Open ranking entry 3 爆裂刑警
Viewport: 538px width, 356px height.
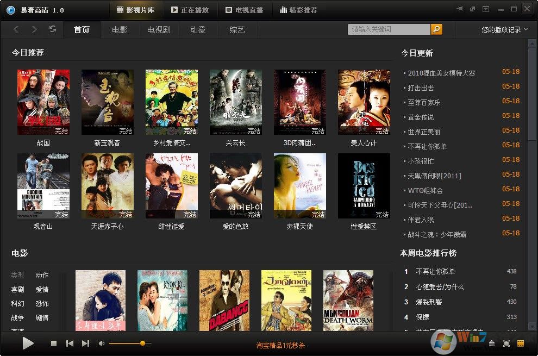(x=429, y=302)
